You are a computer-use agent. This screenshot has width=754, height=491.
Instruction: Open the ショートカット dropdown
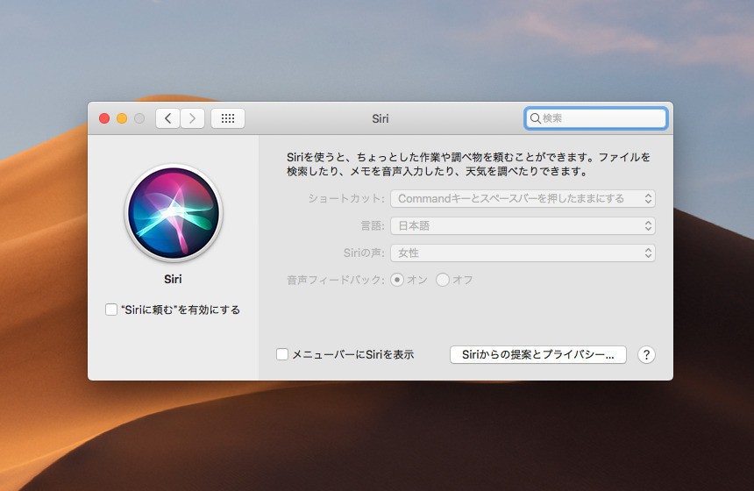(523, 199)
